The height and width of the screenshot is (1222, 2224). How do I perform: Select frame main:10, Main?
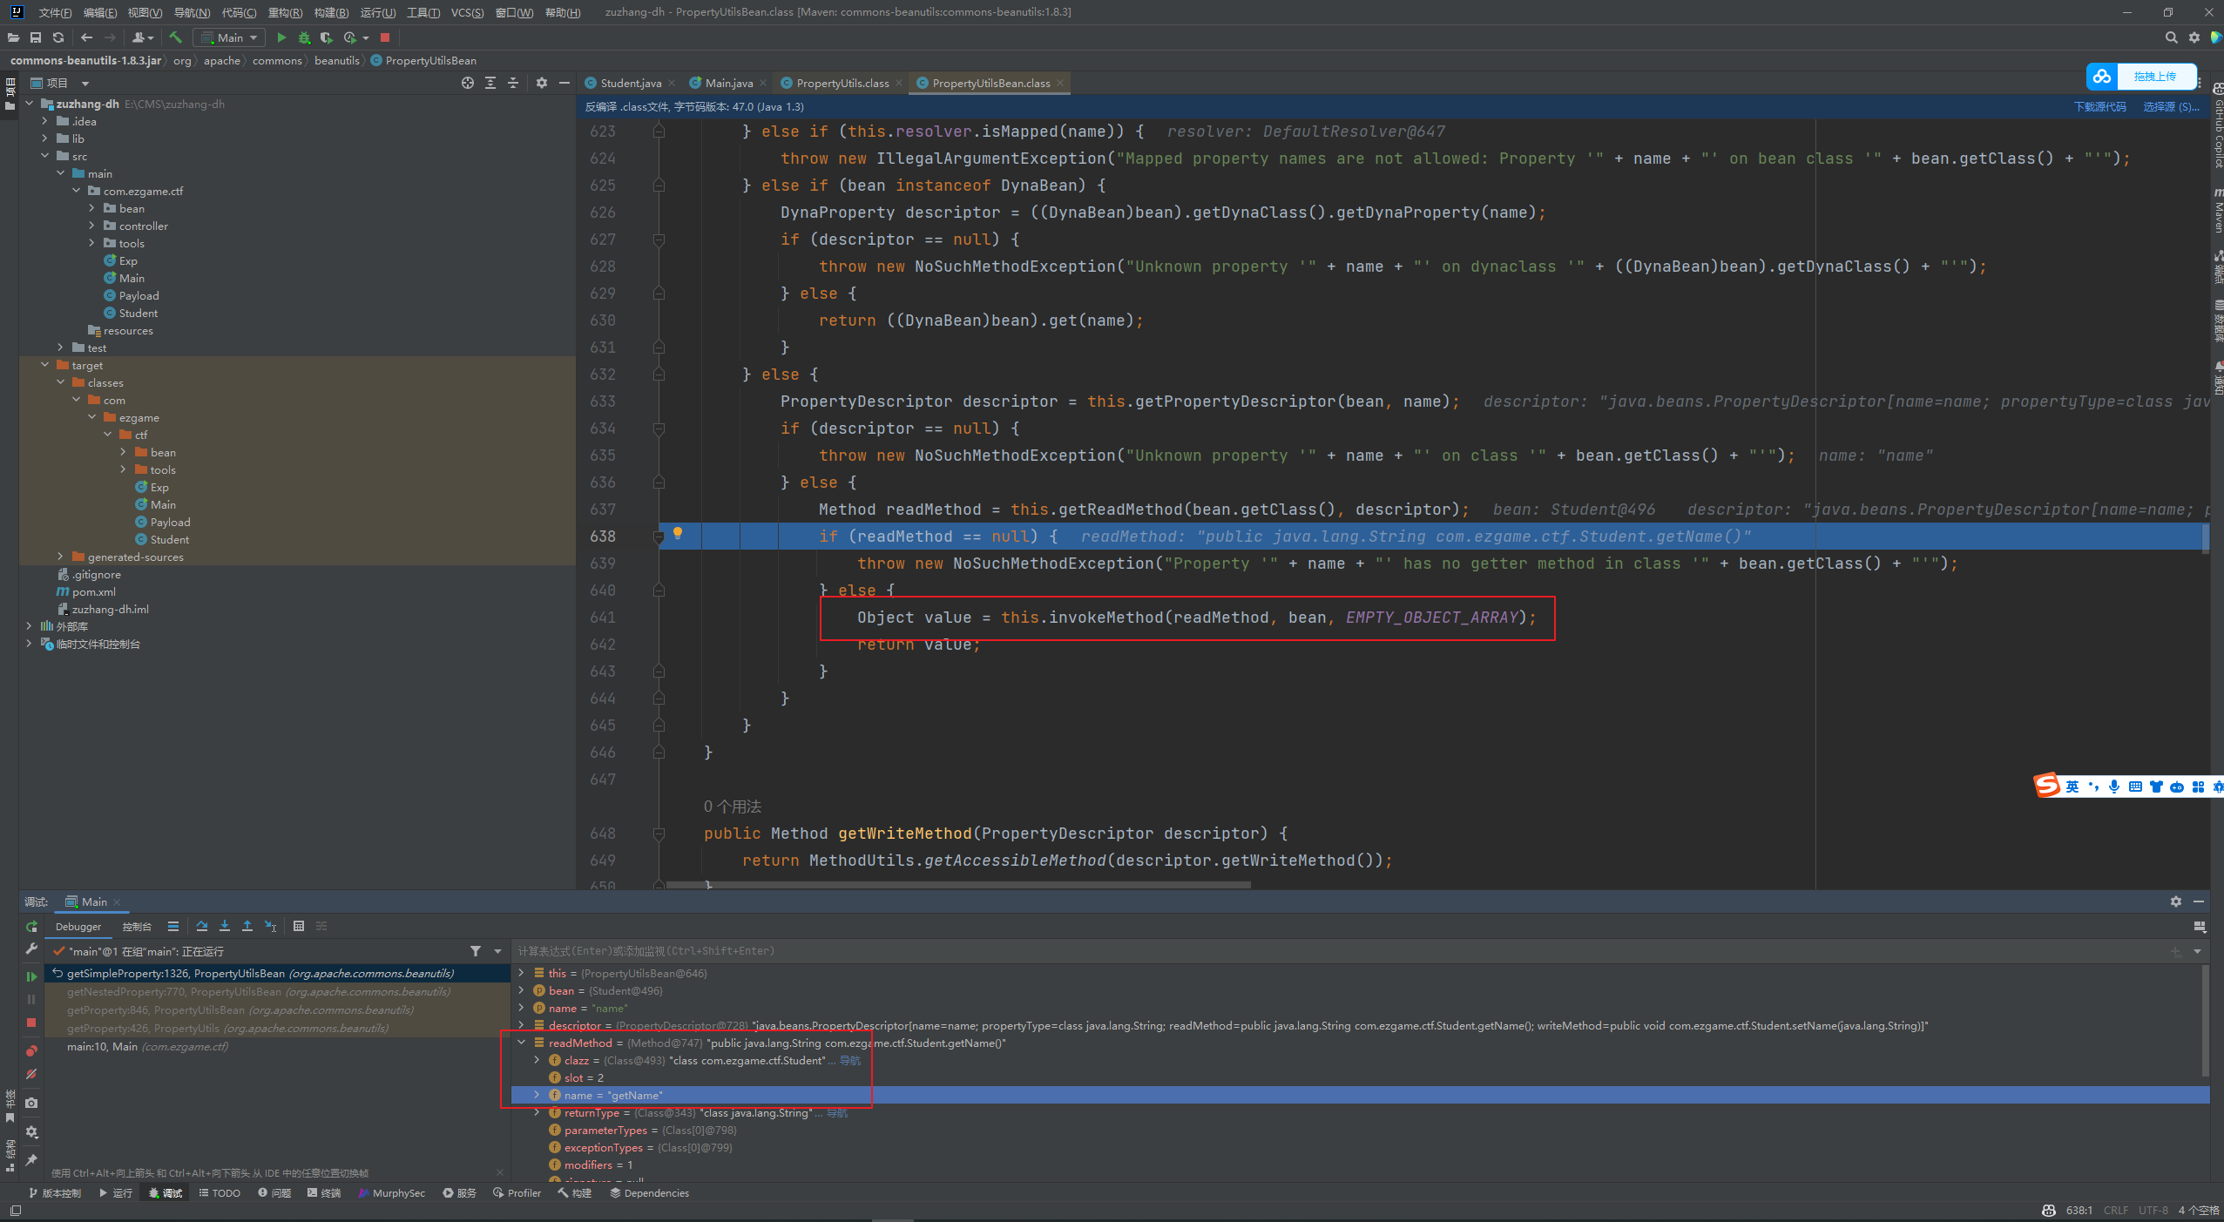277,1047
